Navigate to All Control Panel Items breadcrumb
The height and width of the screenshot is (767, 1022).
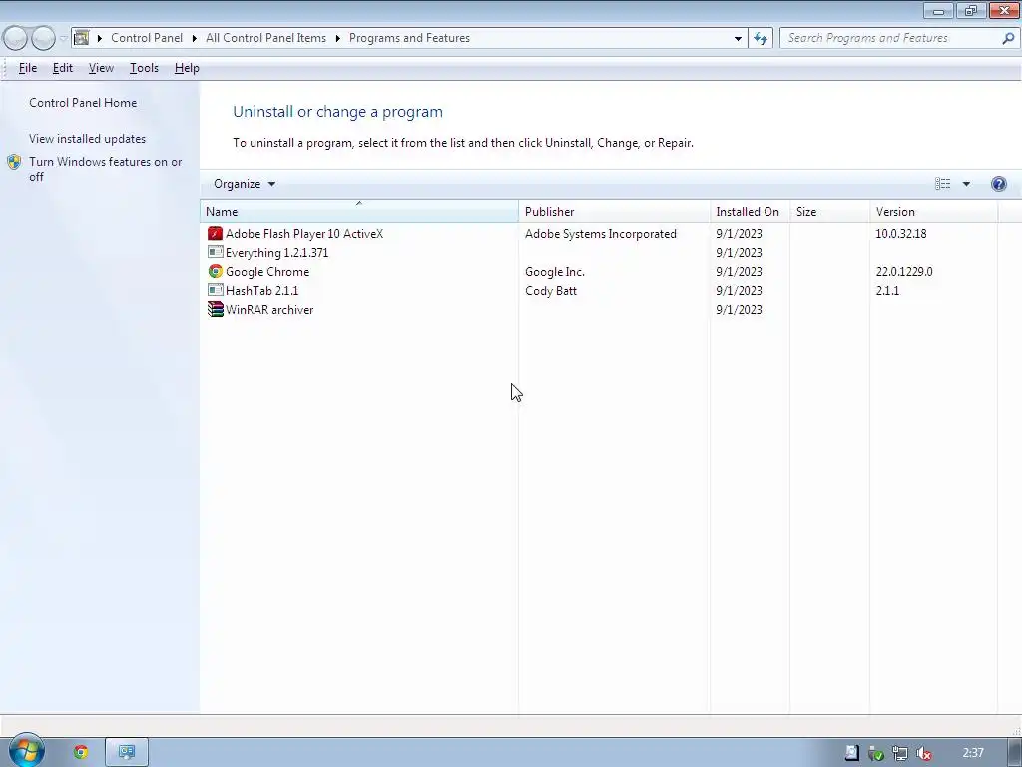tap(265, 38)
